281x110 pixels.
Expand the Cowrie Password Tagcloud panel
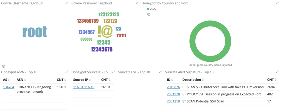(x=137, y=3)
